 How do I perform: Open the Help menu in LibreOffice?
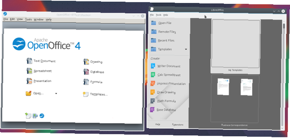click(x=166, y=15)
